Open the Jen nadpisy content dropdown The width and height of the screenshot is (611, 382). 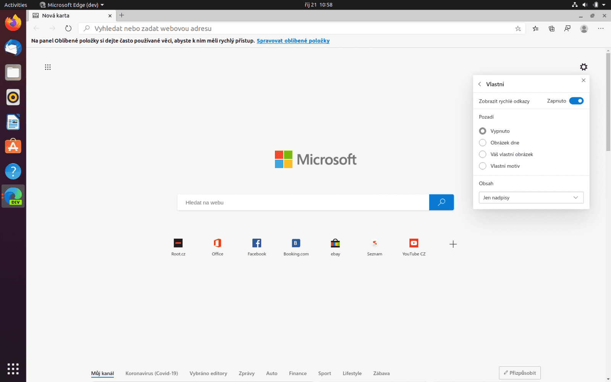(x=531, y=197)
